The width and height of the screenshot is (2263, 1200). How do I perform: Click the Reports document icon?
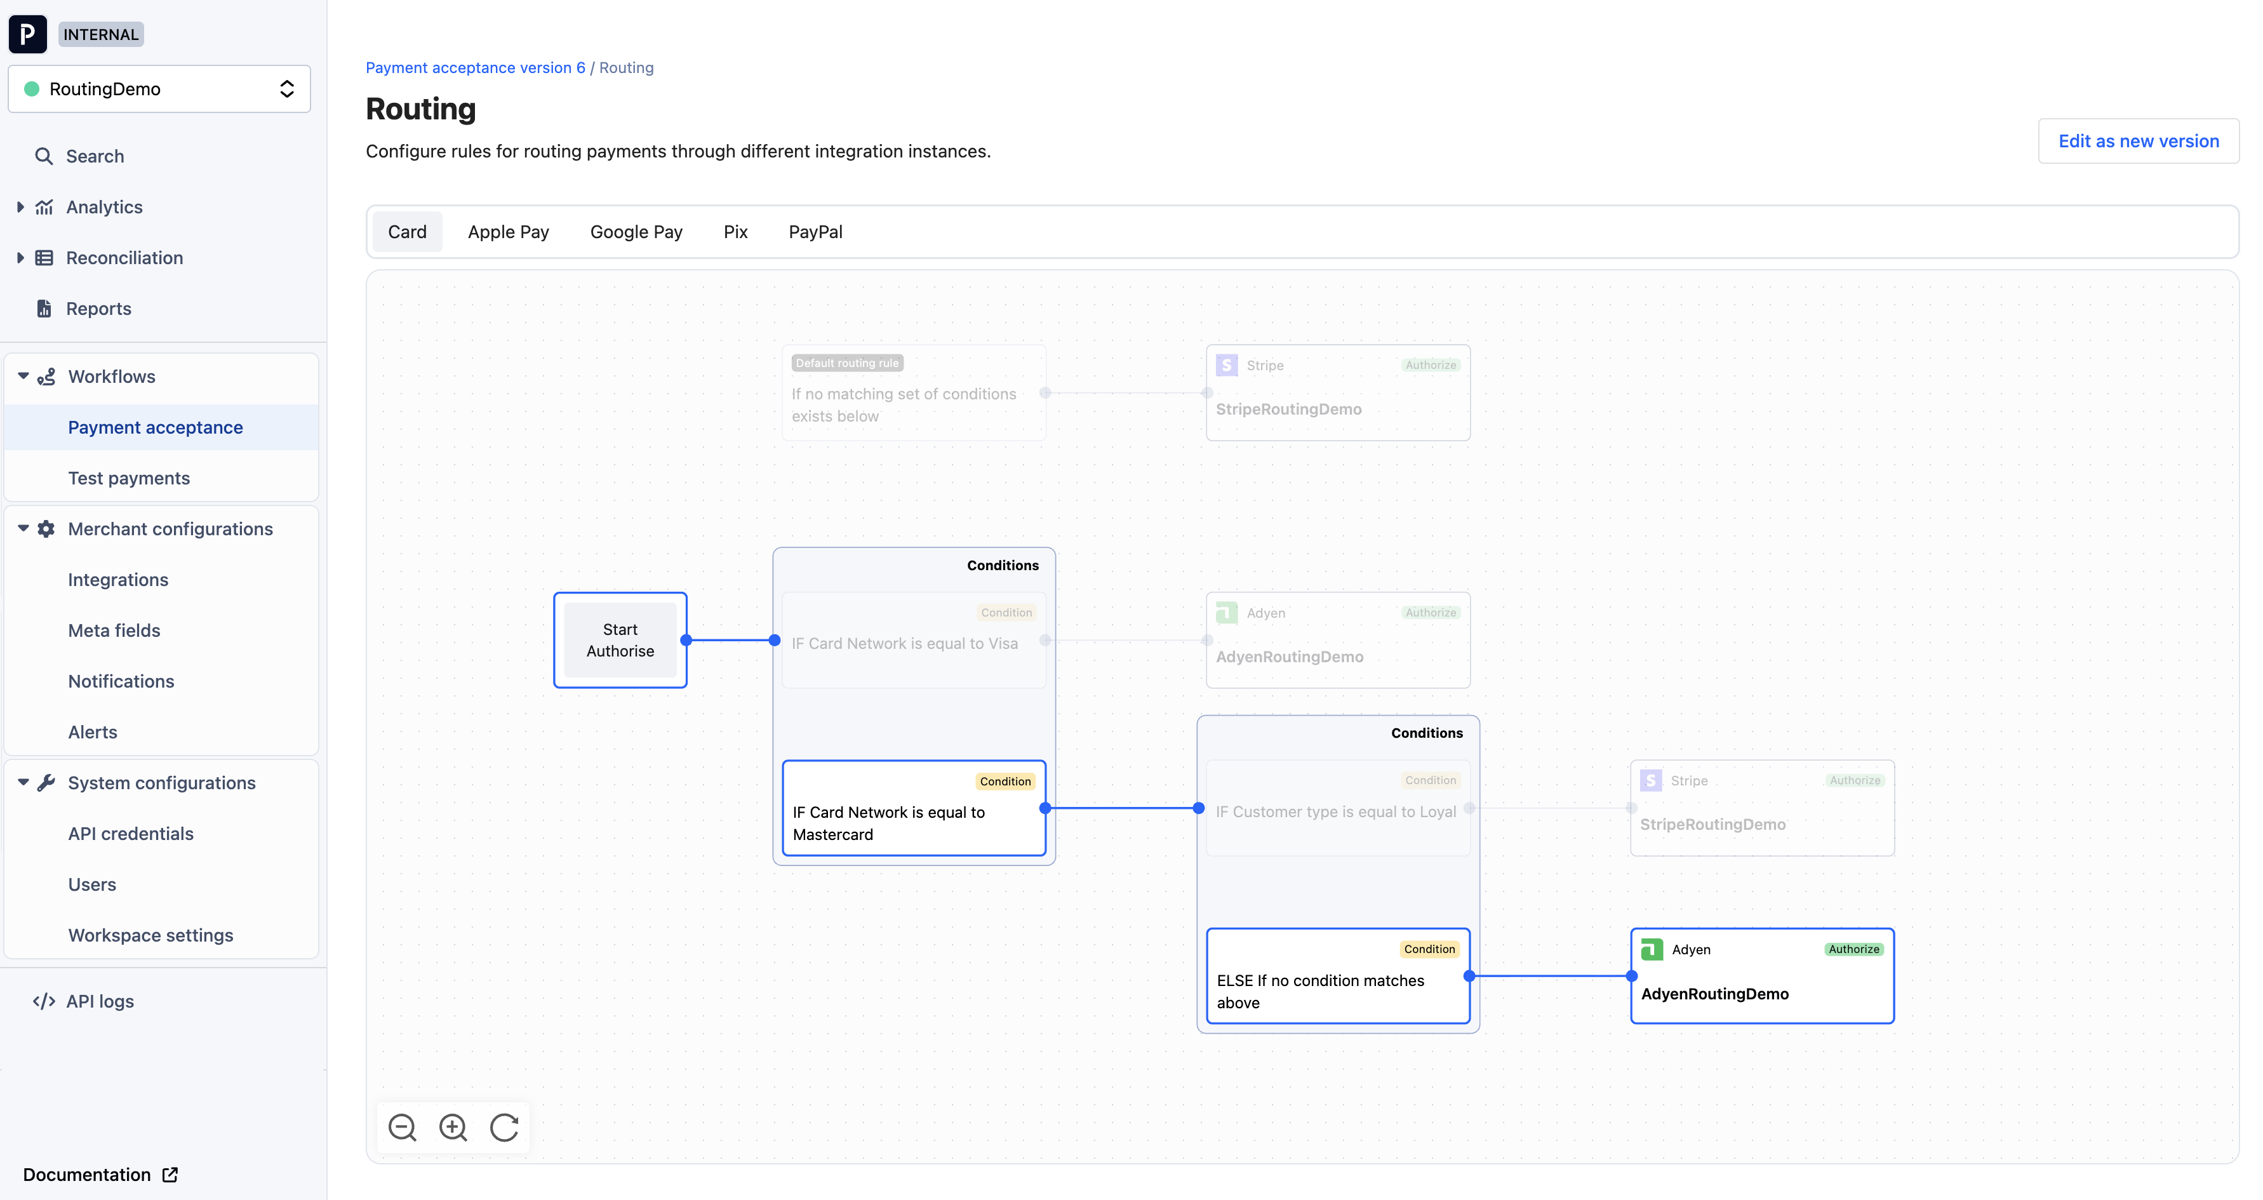44,309
